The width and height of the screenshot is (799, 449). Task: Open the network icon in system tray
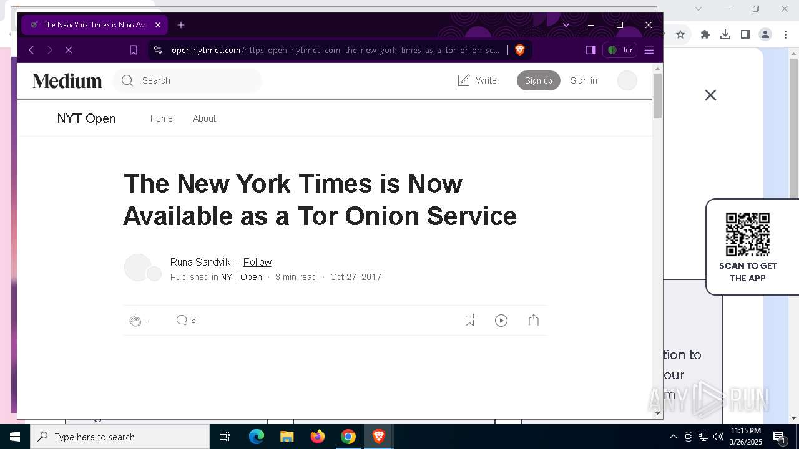point(703,437)
